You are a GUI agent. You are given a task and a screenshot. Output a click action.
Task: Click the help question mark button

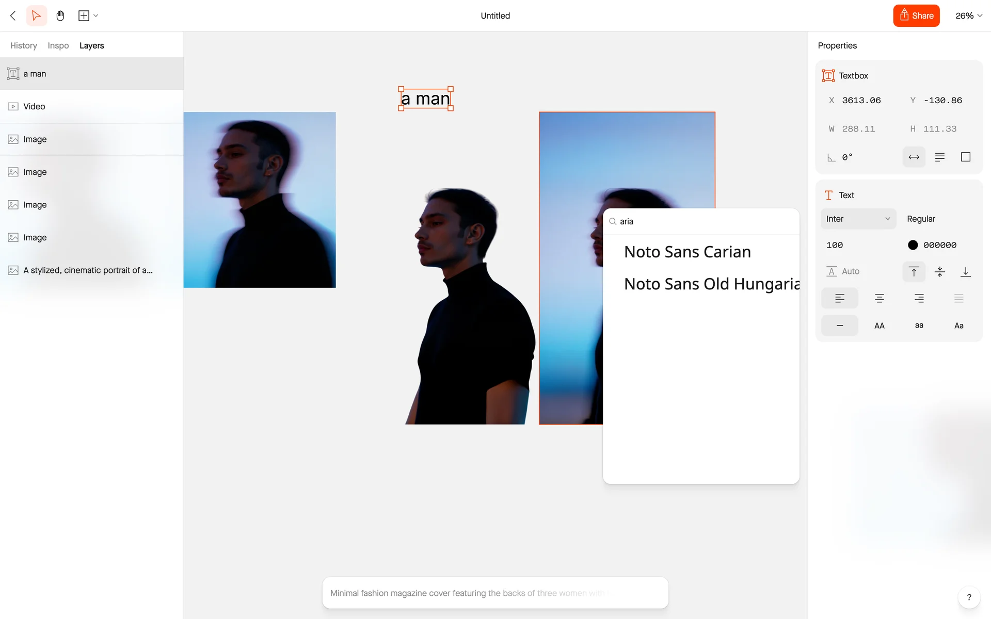click(969, 597)
